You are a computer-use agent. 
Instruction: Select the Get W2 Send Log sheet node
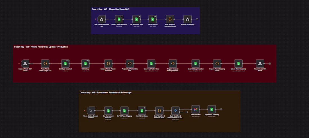(x=142, y=110)
